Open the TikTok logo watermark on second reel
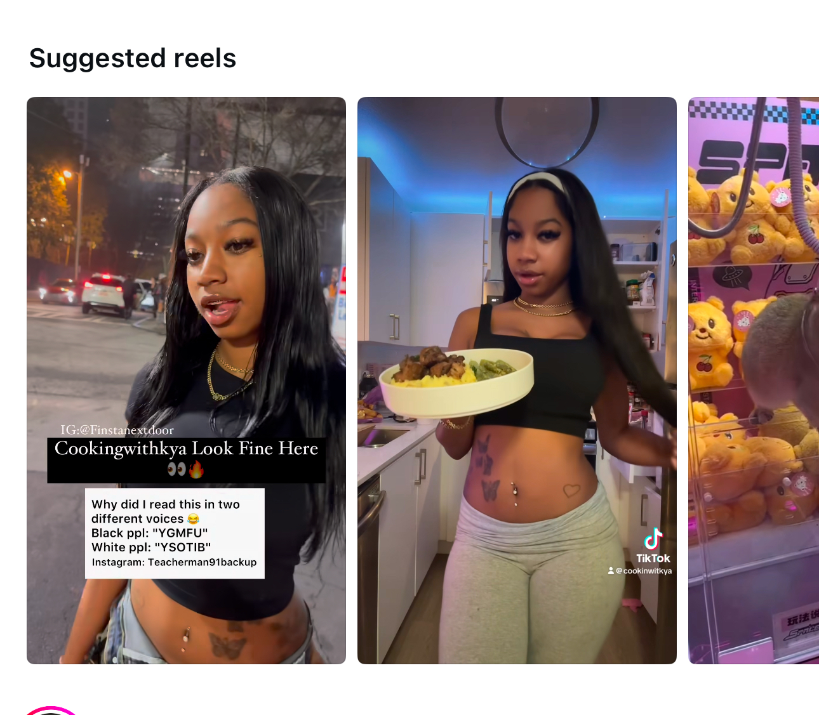 click(653, 546)
